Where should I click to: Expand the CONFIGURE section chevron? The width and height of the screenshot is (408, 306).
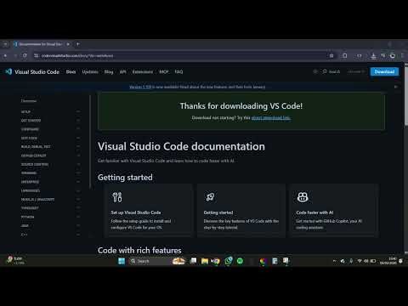coord(78,129)
